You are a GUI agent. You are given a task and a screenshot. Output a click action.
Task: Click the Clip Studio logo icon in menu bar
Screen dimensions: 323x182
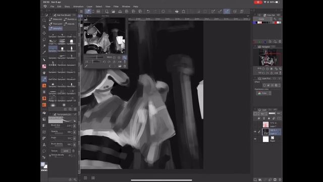45,7
